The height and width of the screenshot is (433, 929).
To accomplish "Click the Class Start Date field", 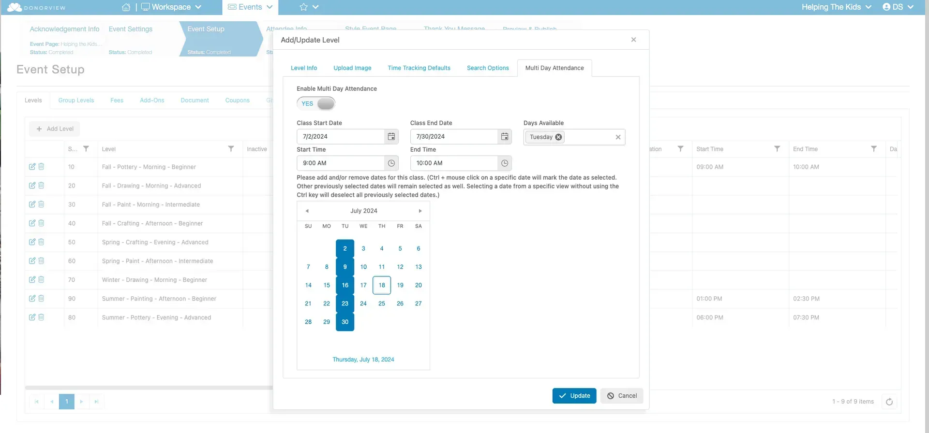I will point(341,137).
